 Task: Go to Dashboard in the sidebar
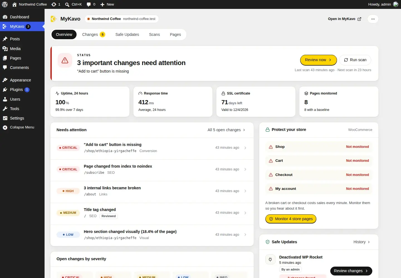pos(22,17)
